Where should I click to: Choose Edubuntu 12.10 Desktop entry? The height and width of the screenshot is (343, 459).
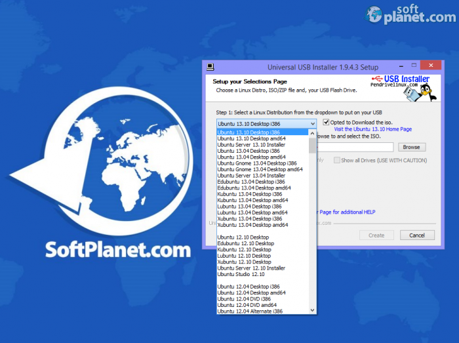tap(262, 243)
